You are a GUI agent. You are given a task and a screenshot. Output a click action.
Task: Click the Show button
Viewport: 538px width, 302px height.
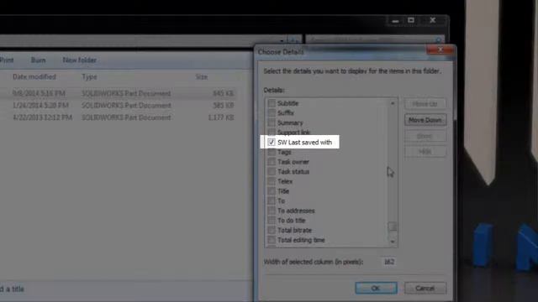pyautogui.click(x=425, y=136)
